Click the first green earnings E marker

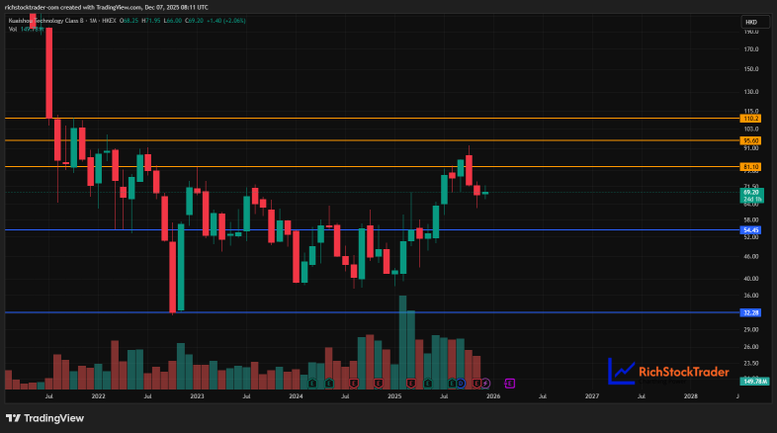coord(312,383)
